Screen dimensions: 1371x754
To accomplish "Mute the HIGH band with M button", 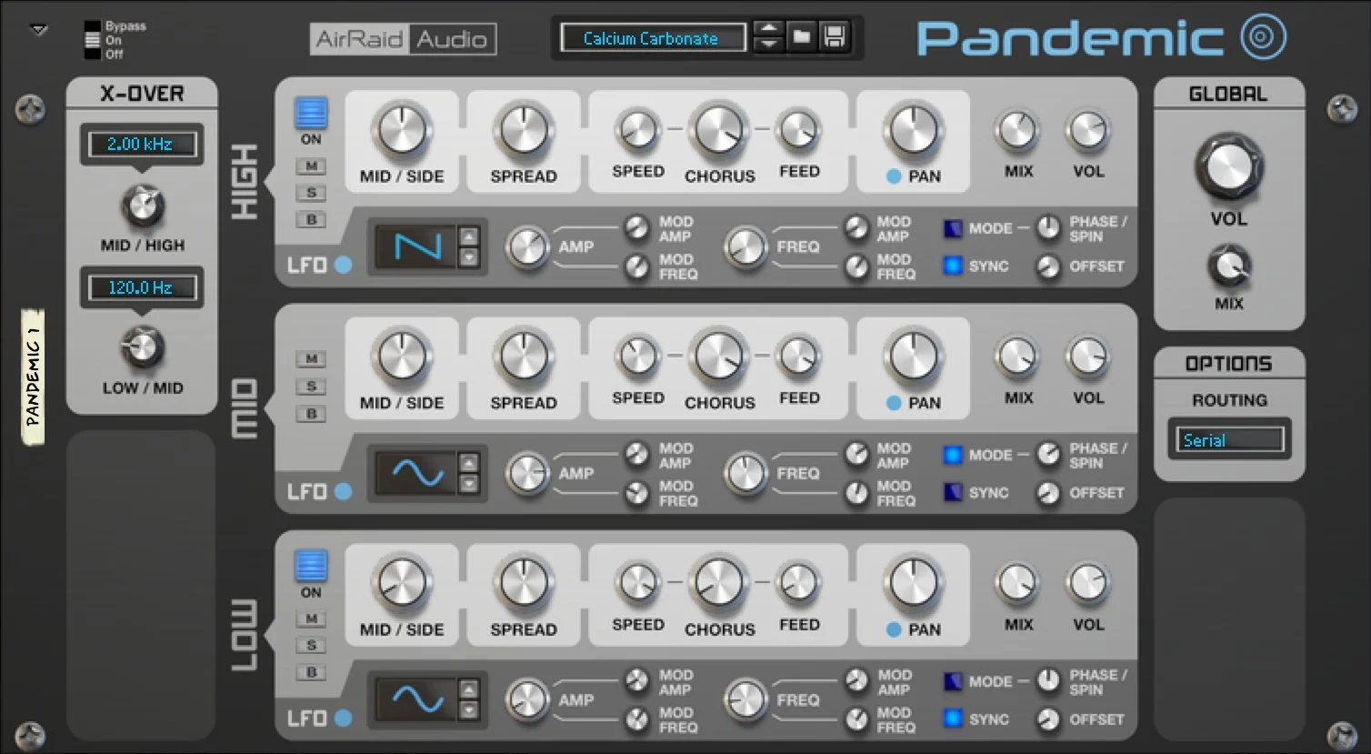I will (x=311, y=166).
